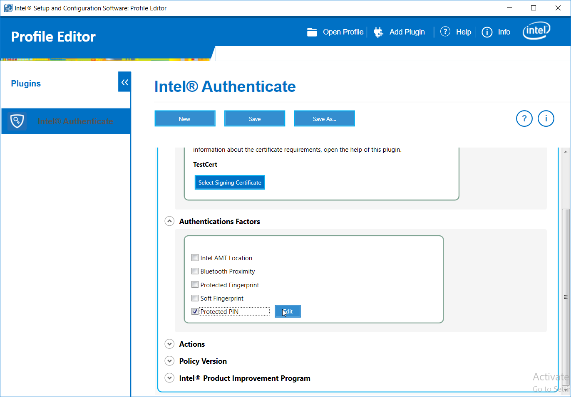Collapse the Plugins sidebar with double chevron
The height and width of the screenshot is (397, 571).
[124, 82]
